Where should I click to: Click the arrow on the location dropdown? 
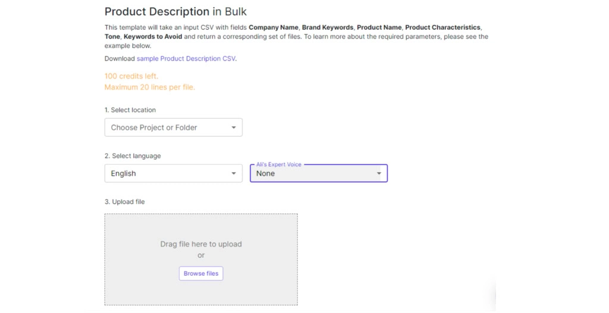coord(234,128)
